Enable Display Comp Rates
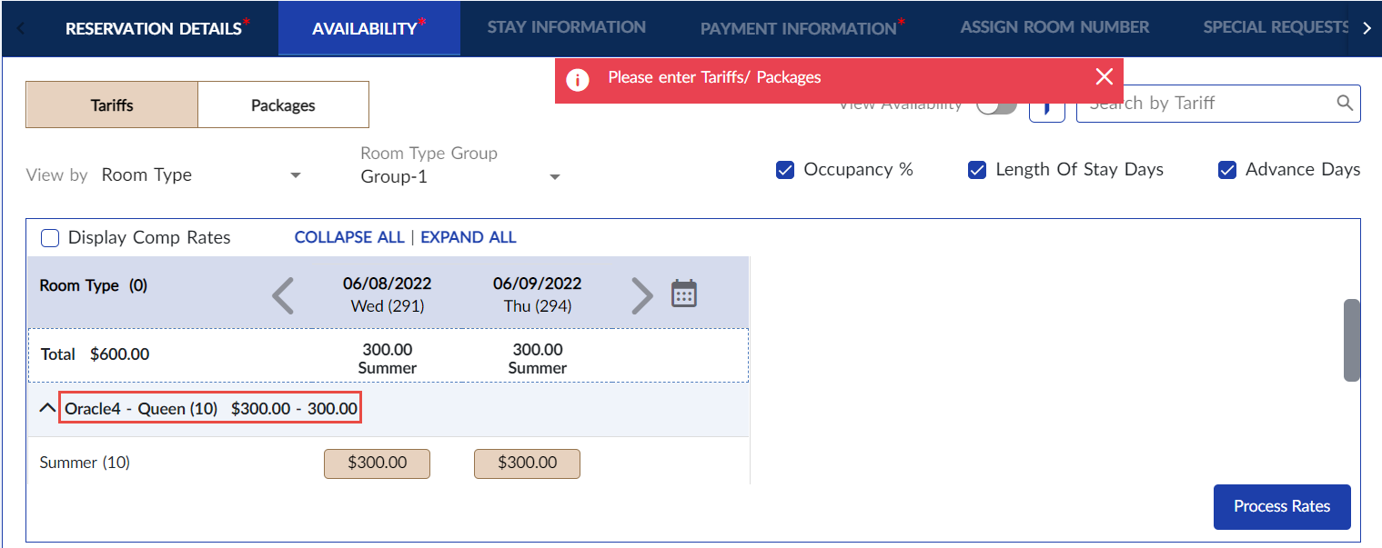The height and width of the screenshot is (548, 1382). pyautogui.click(x=50, y=237)
